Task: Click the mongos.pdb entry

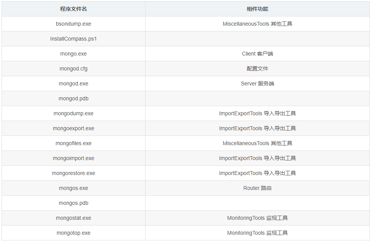Action: coord(74,203)
